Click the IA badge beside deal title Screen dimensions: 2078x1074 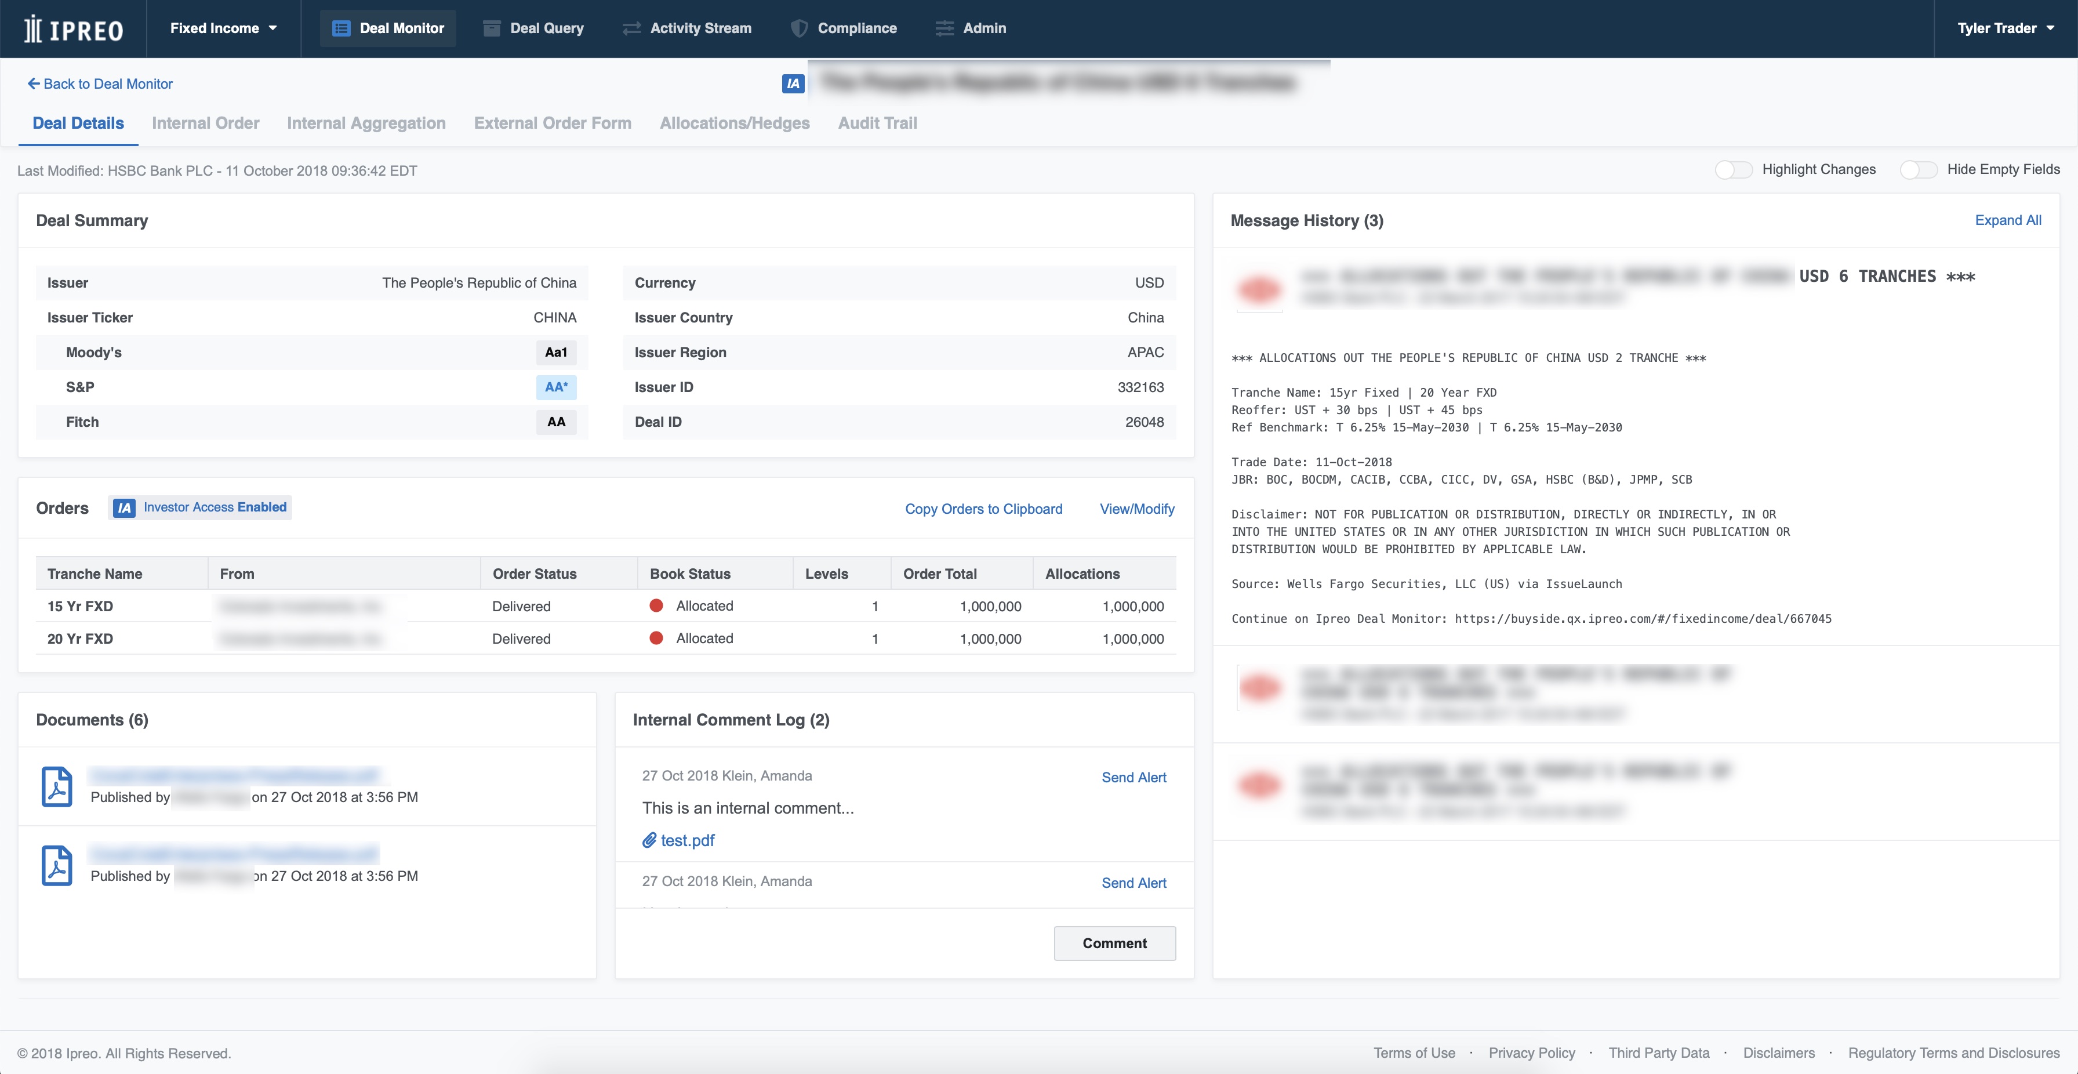793,83
